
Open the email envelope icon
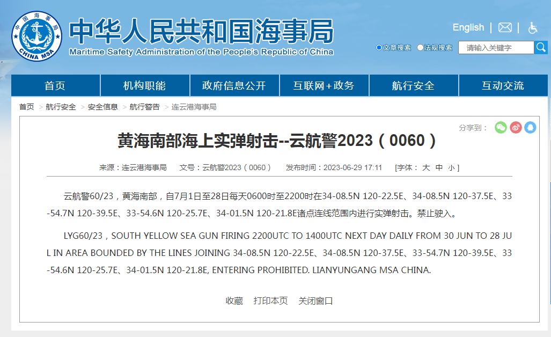coord(505,27)
